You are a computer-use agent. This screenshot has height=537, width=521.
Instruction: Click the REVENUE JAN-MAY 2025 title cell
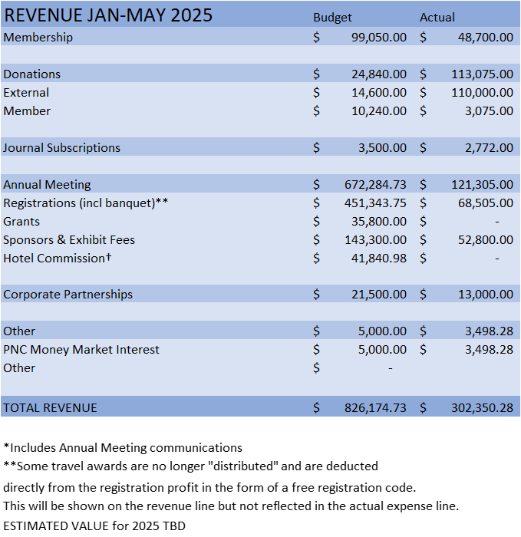(x=108, y=16)
